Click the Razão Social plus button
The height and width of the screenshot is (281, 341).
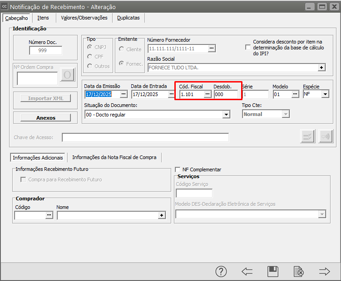(x=321, y=68)
